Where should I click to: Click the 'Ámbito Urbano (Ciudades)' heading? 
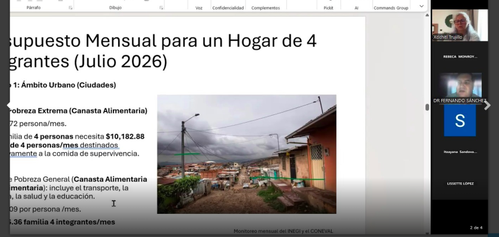(68, 85)
